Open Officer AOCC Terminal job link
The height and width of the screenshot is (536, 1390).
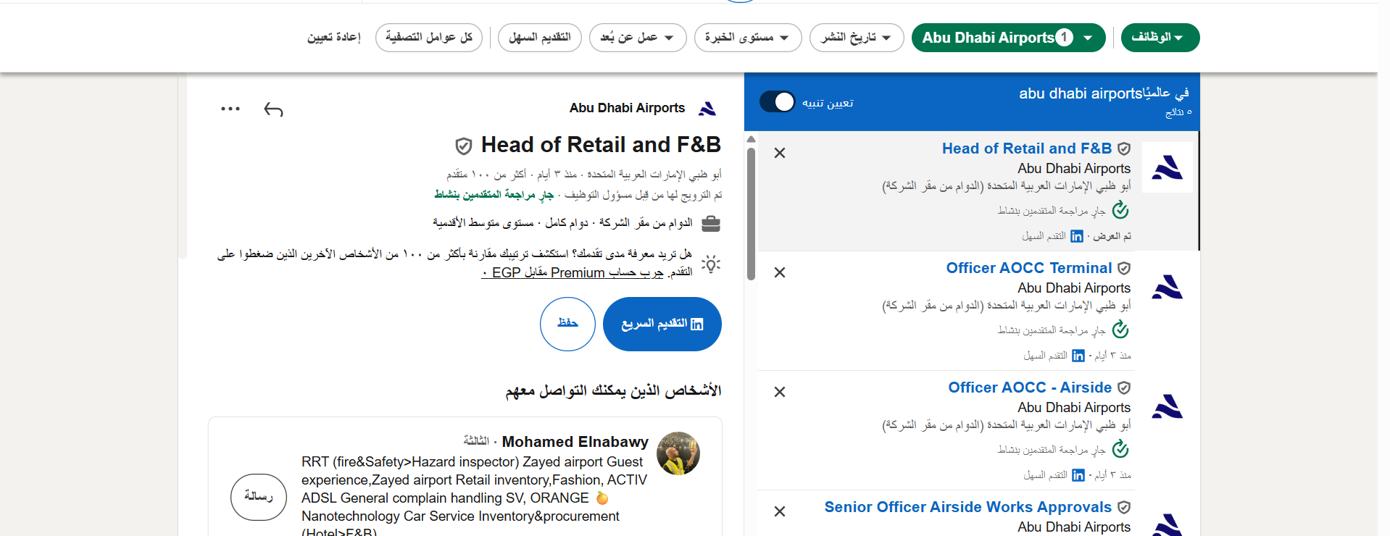click(1029, 268)
